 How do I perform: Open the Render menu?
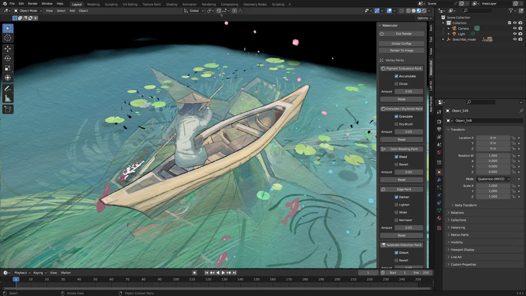pos(33,3)
